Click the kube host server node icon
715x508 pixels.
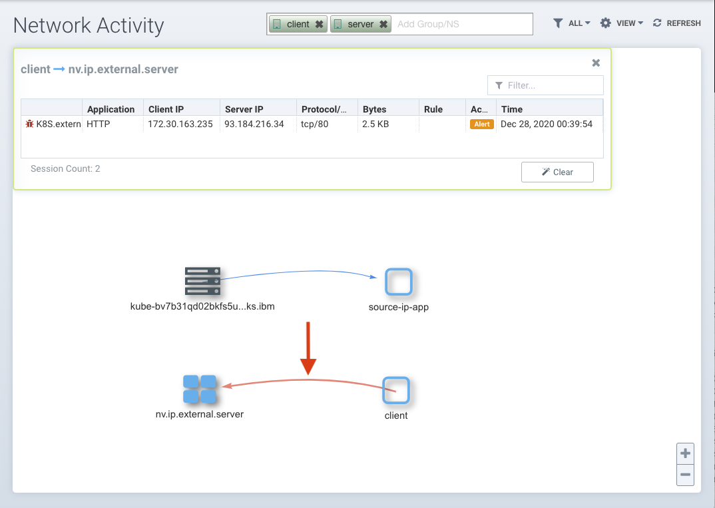[202, 282]
